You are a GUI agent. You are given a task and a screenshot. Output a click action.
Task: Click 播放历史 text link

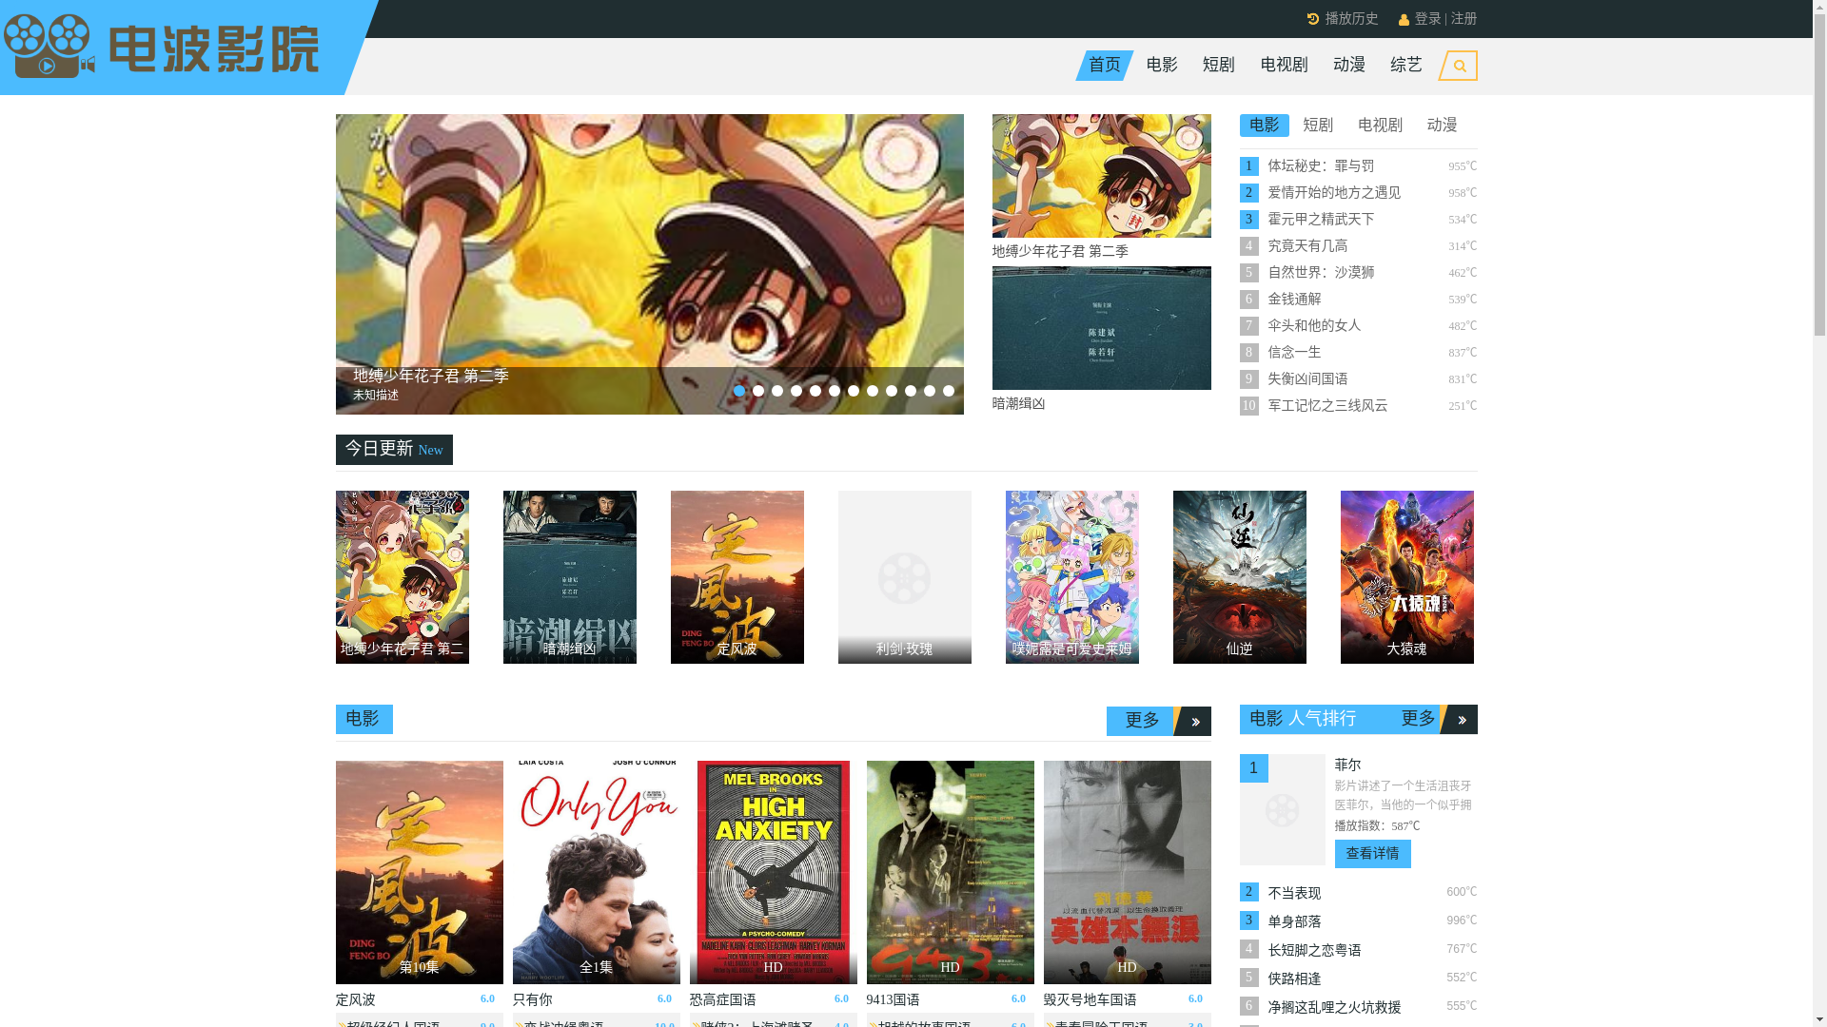pyautogui.click(x=1351, y=19)
